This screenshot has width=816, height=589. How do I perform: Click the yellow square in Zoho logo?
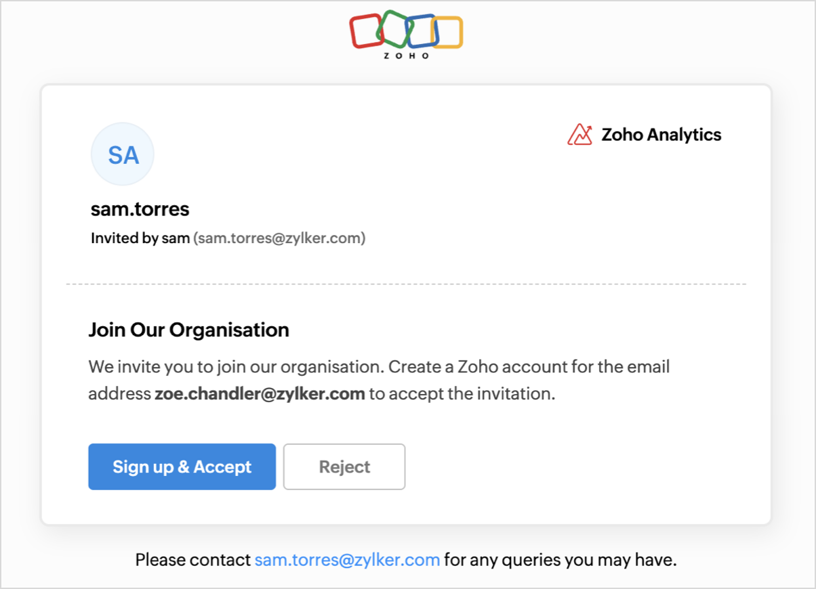click(449, 32)
